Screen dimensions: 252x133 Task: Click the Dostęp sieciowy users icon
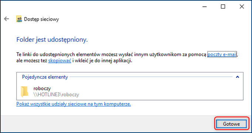[19, 19]
